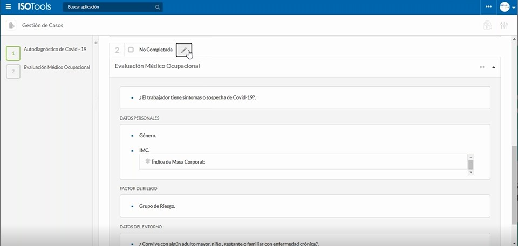Open Evaluación Médico Ocupacional section options menu
518x246 pixels.
(482, 67)
